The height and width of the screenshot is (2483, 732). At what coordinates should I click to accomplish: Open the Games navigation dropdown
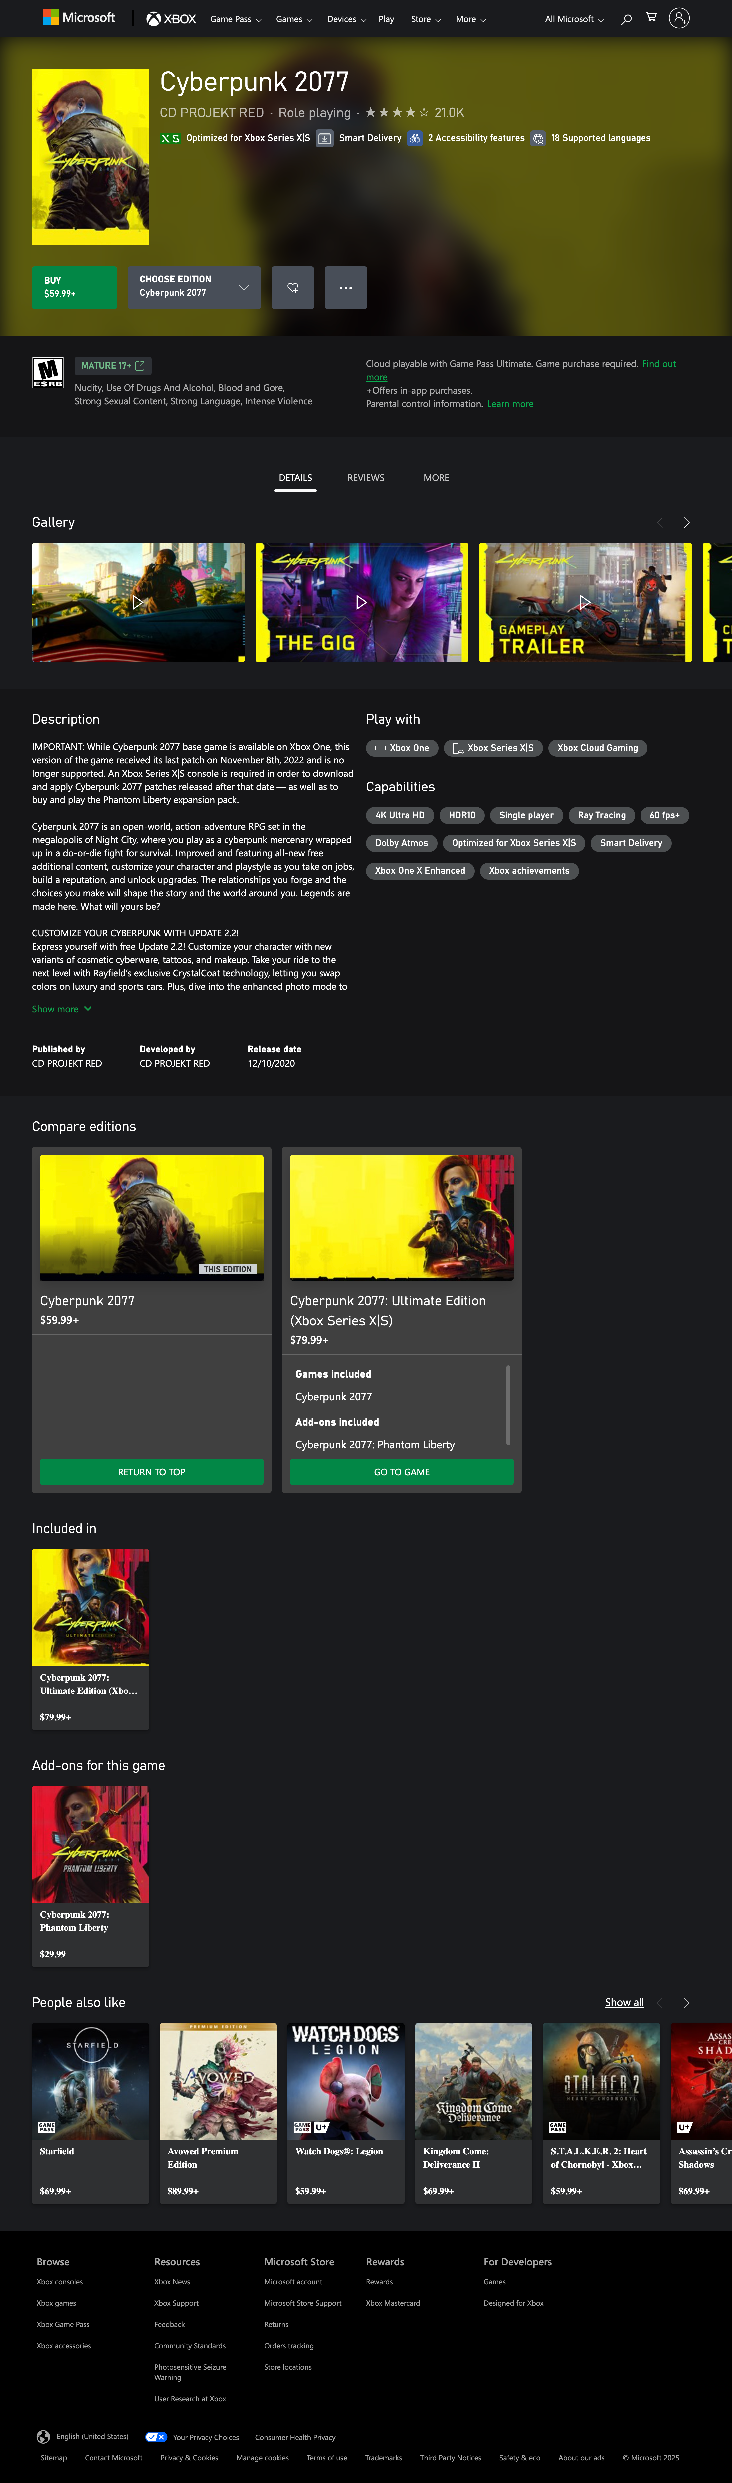pyautogui.click(x=293, y=18)
